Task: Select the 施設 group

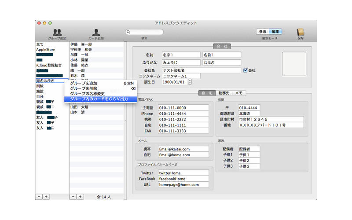Action: coord(52,92)
